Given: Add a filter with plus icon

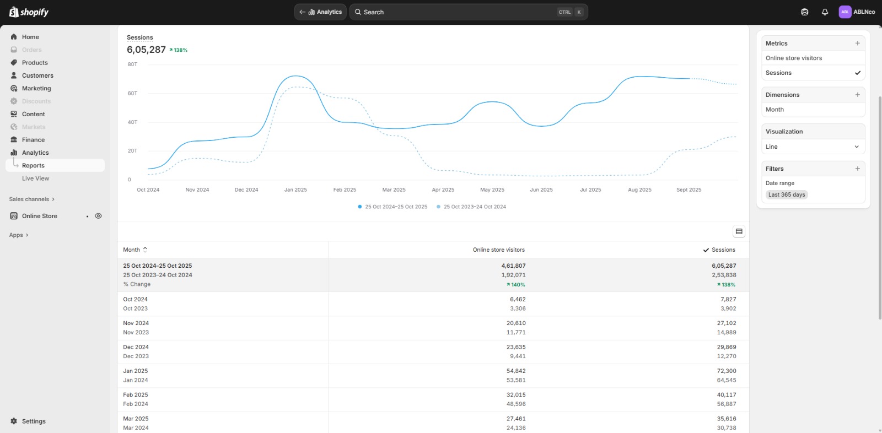Looking at the screenshot, I should (x=857, y=169).
